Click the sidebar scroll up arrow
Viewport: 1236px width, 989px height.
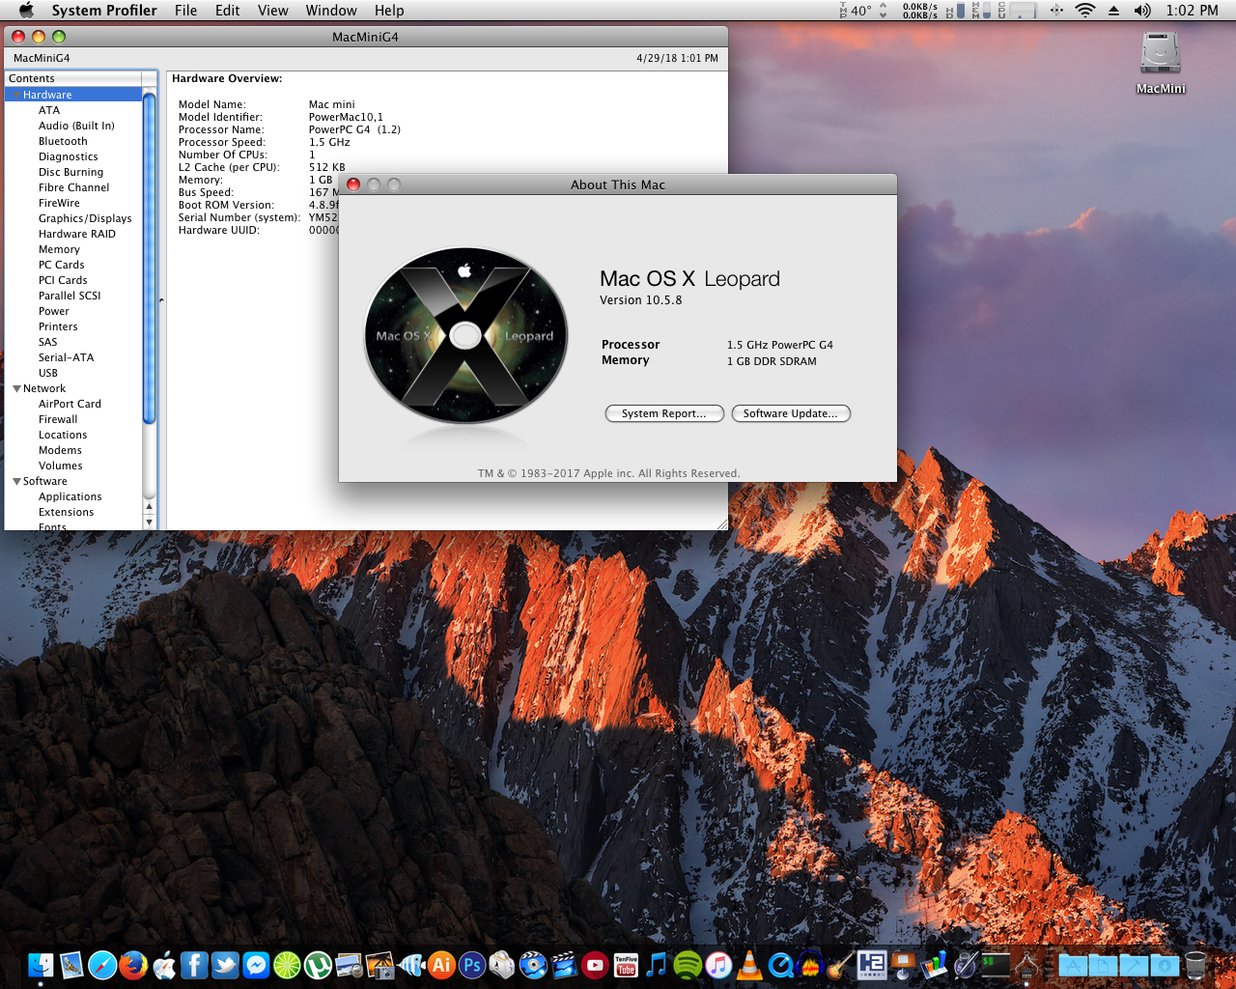[x=149, y=506]
